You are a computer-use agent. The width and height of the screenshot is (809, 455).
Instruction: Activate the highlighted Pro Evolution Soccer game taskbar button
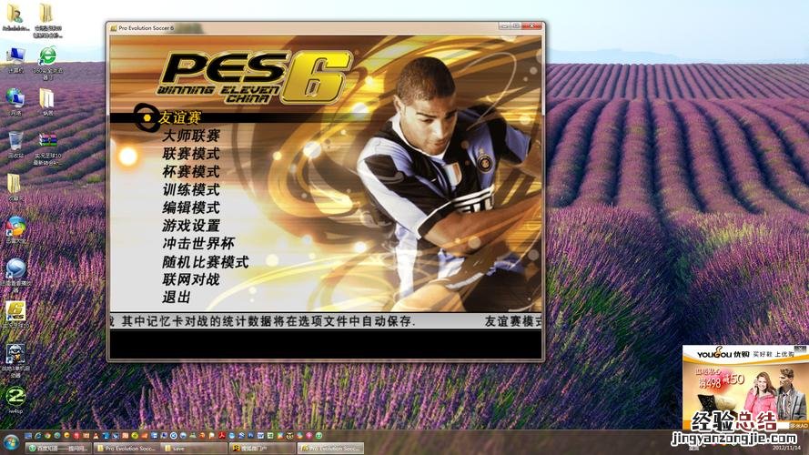tap(330, 449)
